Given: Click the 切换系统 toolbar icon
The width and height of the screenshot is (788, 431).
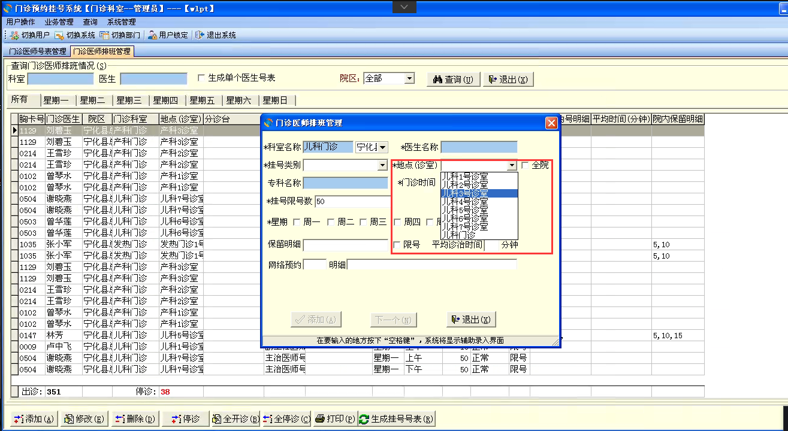Looking at the screenshot, I should 59,35.
